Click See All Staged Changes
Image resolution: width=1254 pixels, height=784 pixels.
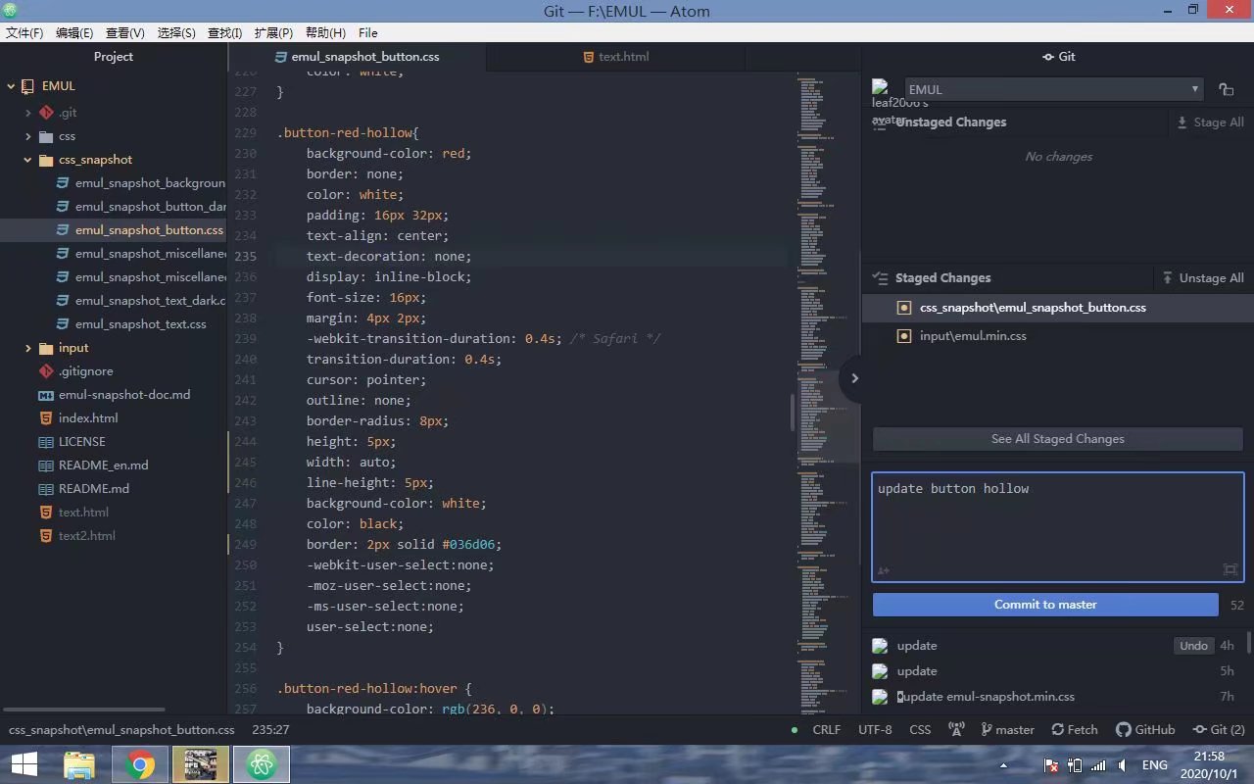(1057, 439)
